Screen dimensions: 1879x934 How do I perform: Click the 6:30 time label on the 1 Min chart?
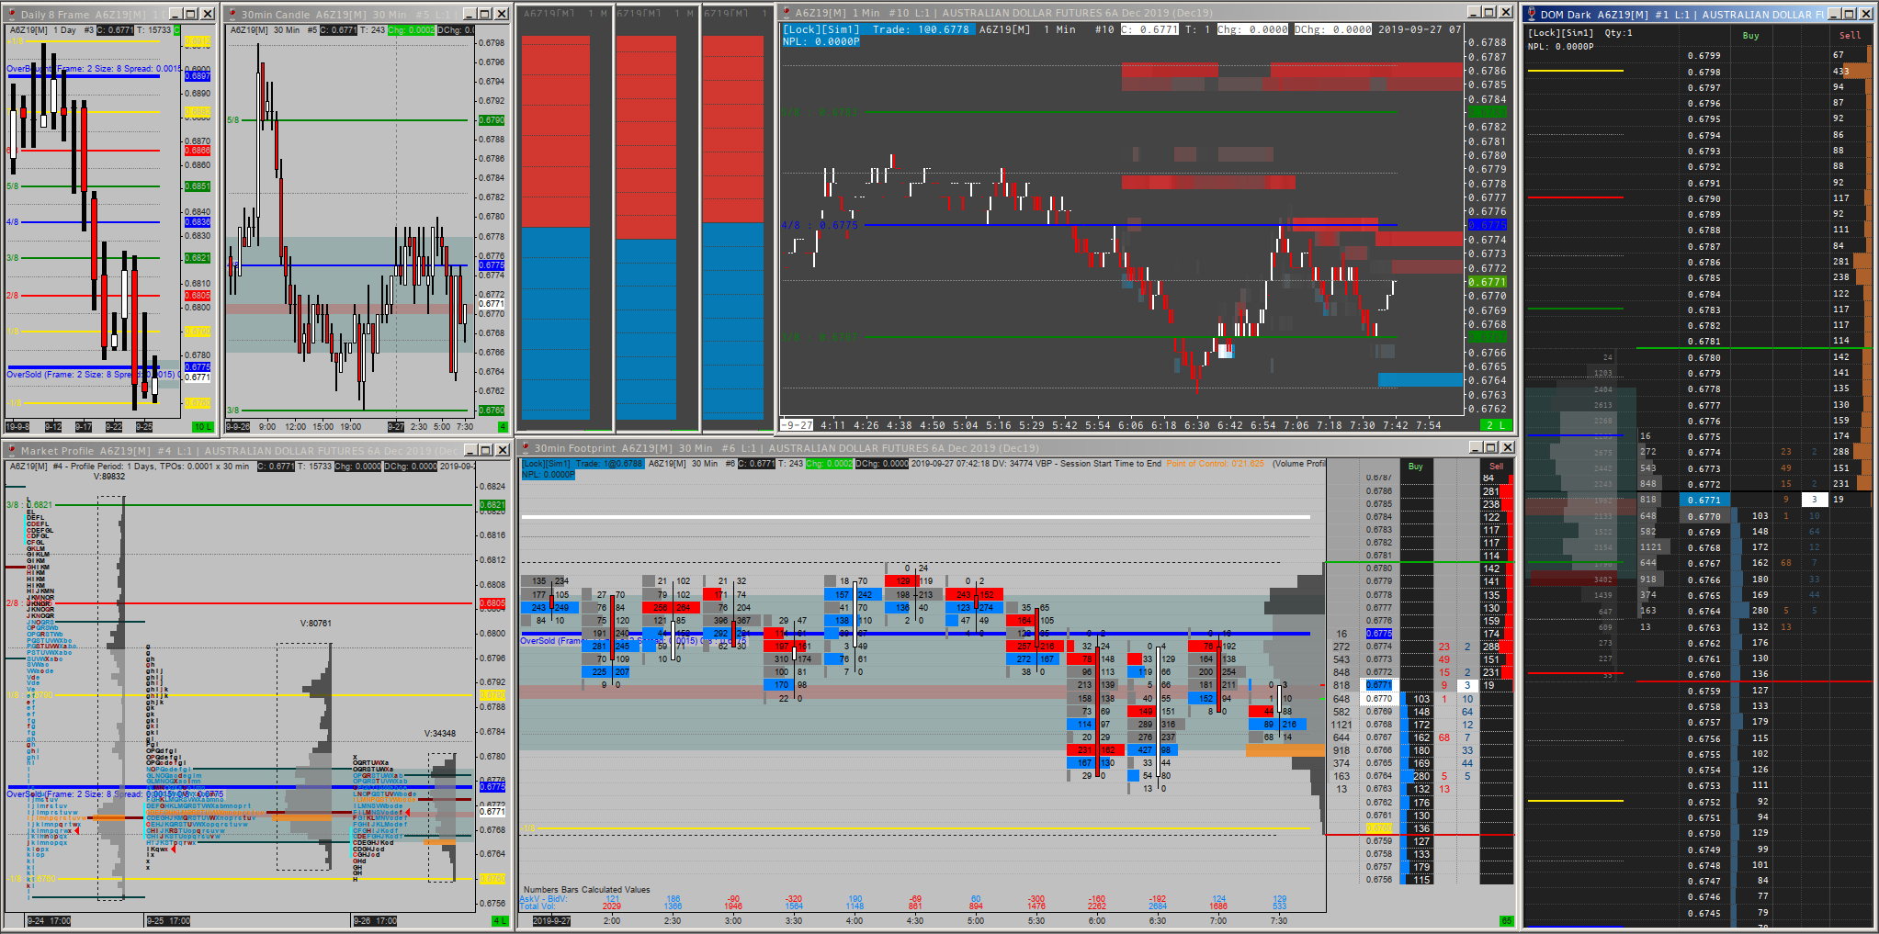click(x=1197, y=425)
